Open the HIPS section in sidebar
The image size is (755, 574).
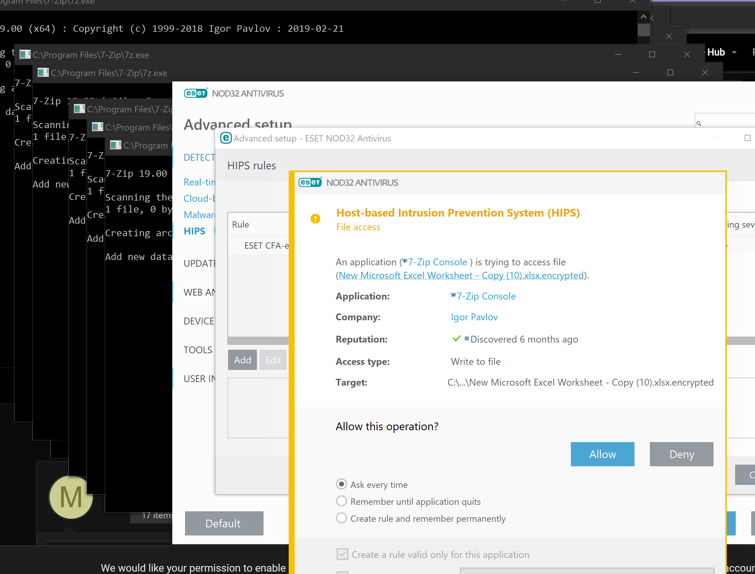194,231
